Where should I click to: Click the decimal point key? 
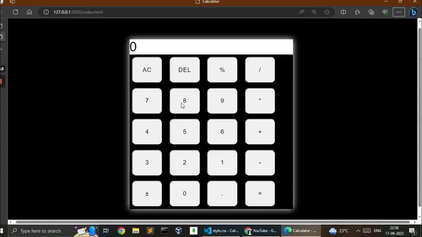pos(222,194)
